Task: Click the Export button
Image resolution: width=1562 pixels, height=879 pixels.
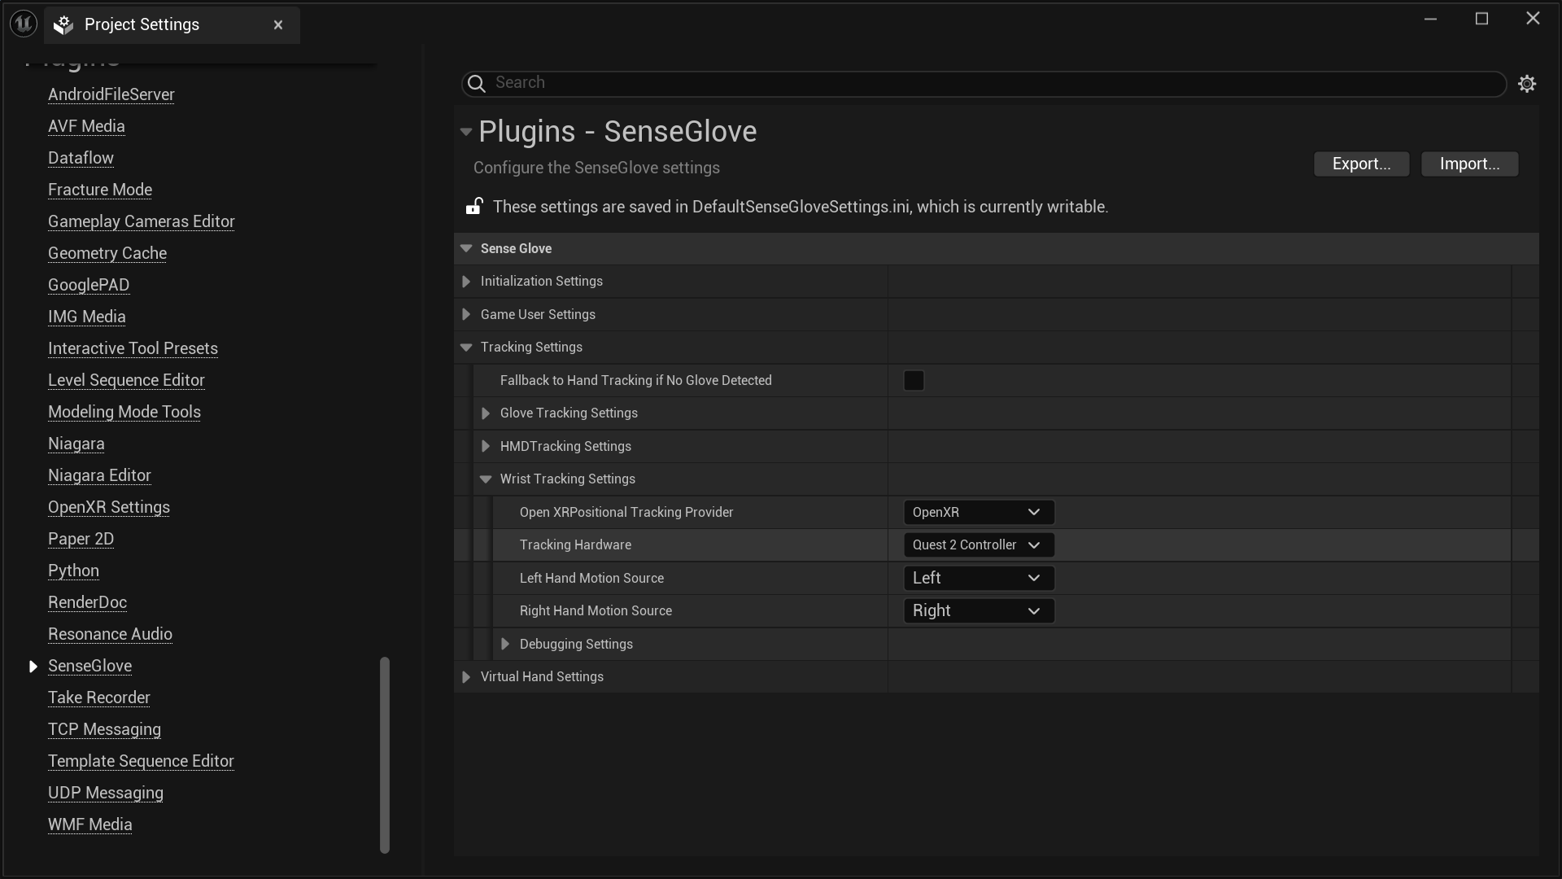Action: click(x=1360, y=164)
